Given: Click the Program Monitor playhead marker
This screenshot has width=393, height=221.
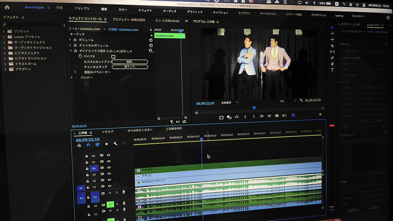Looking at the screenshot, I should pyautogui.click(x=254, y=108).
